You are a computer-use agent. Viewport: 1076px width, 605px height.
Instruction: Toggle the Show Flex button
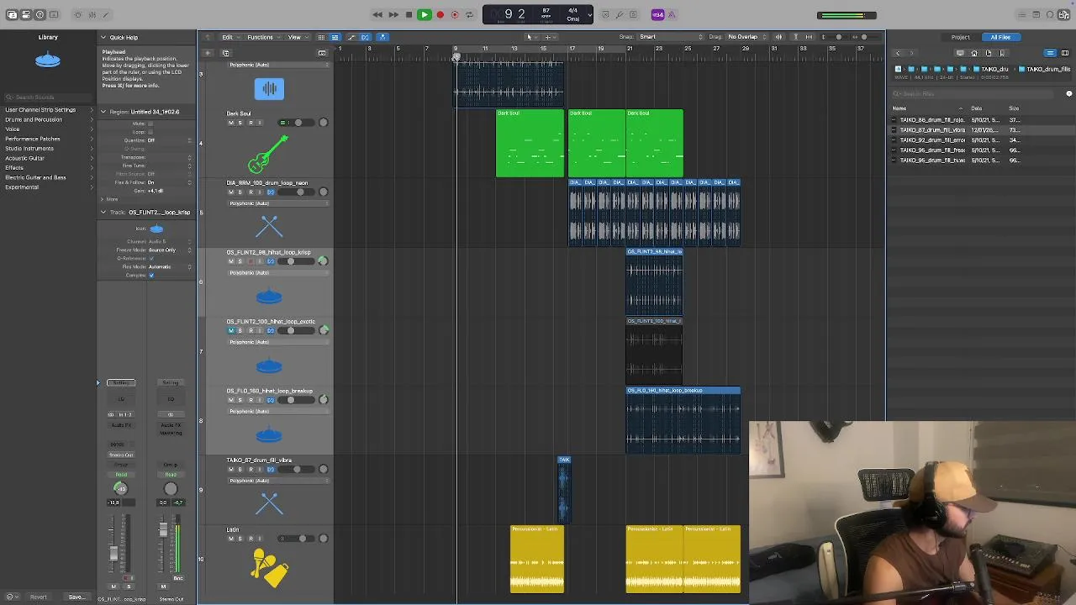tap(365, 37)
